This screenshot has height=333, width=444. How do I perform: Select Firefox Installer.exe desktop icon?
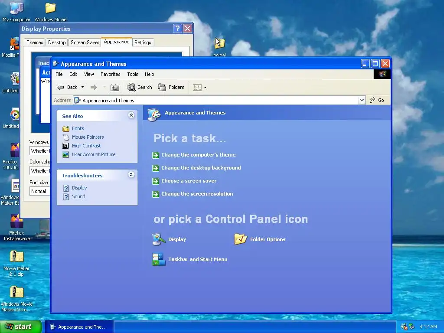point(16,227)
